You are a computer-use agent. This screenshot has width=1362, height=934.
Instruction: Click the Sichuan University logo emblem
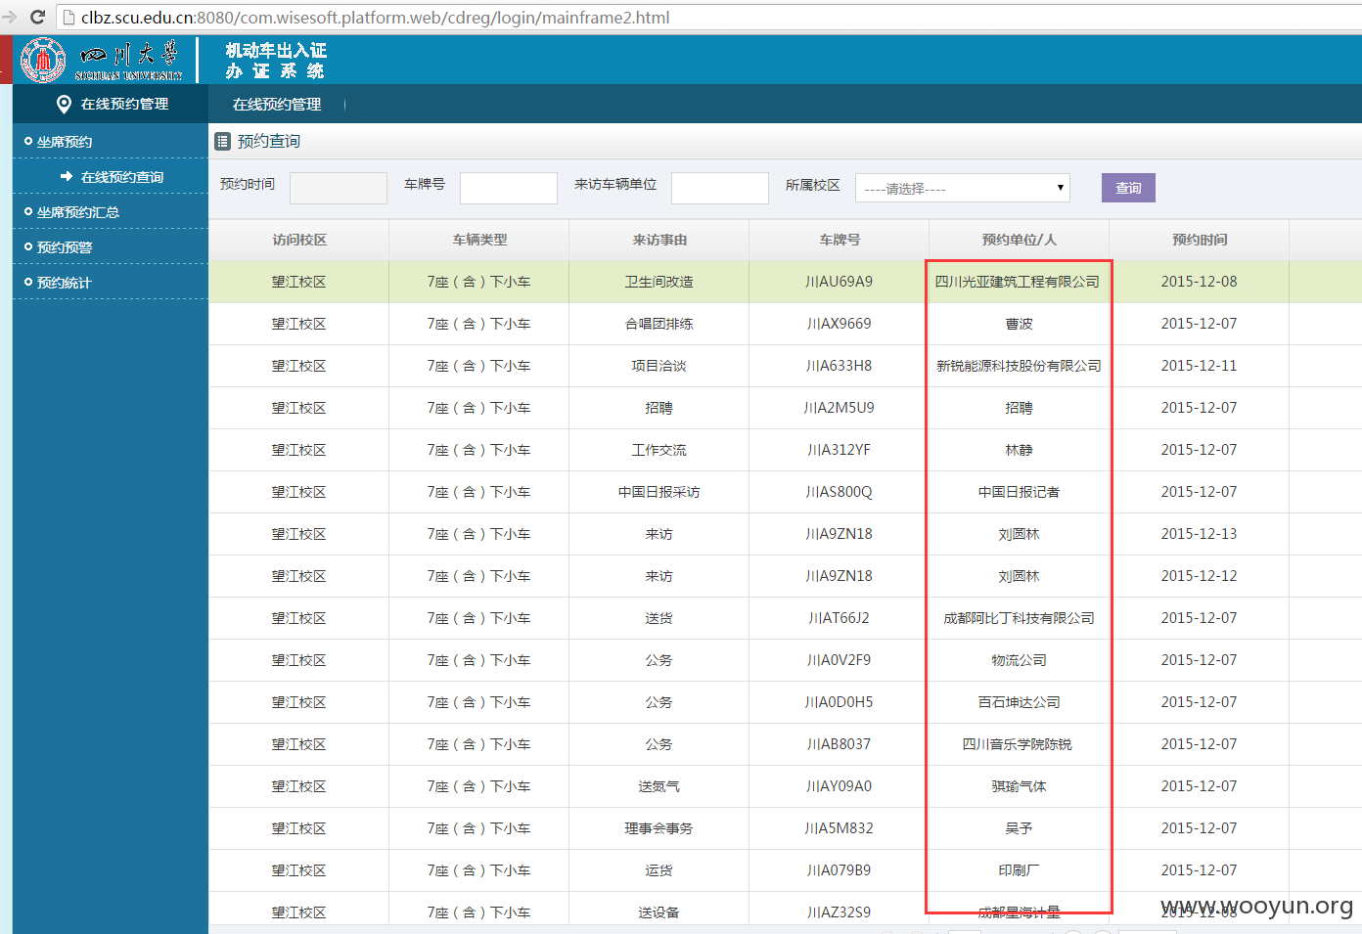coord(43,60)
